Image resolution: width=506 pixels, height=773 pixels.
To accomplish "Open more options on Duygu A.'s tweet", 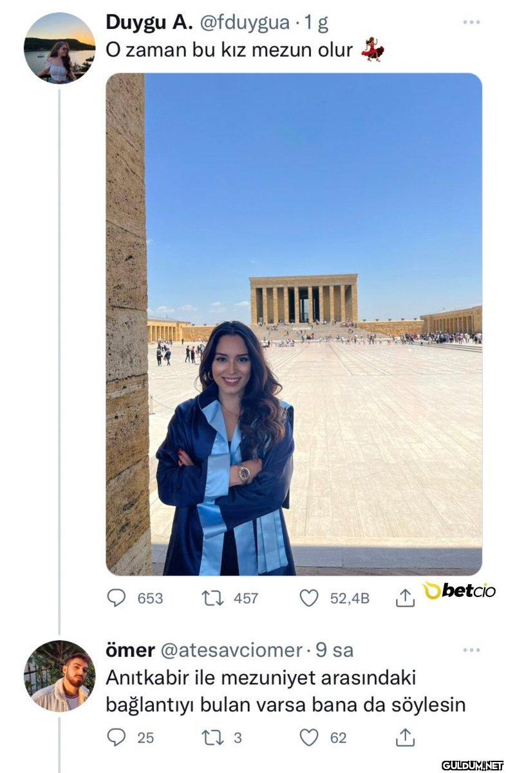I will [x=471, y=22].
